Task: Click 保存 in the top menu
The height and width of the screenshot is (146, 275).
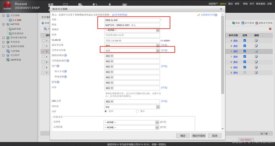Action: pyautogui.click(x=237, y=4)
